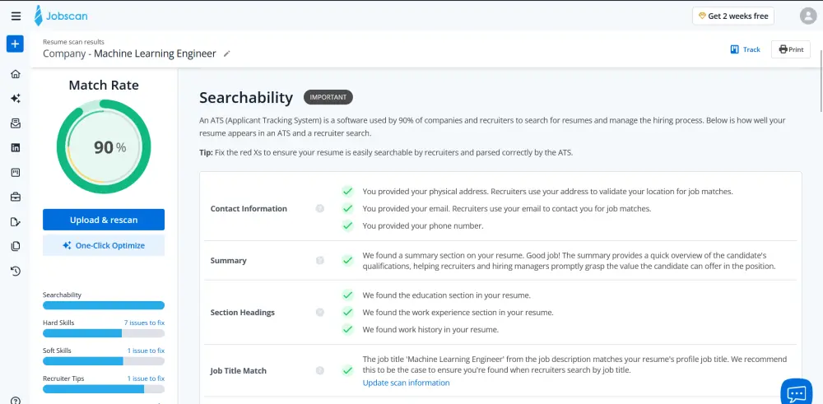
Task: Click the info icon next to Summary
Action: (320, 260)
